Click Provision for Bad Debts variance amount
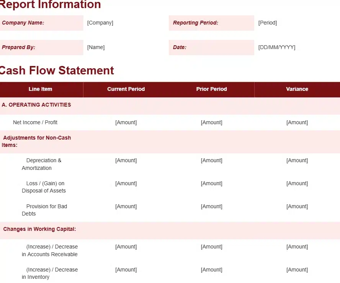The image size is (340, 283). click(297, 206)
